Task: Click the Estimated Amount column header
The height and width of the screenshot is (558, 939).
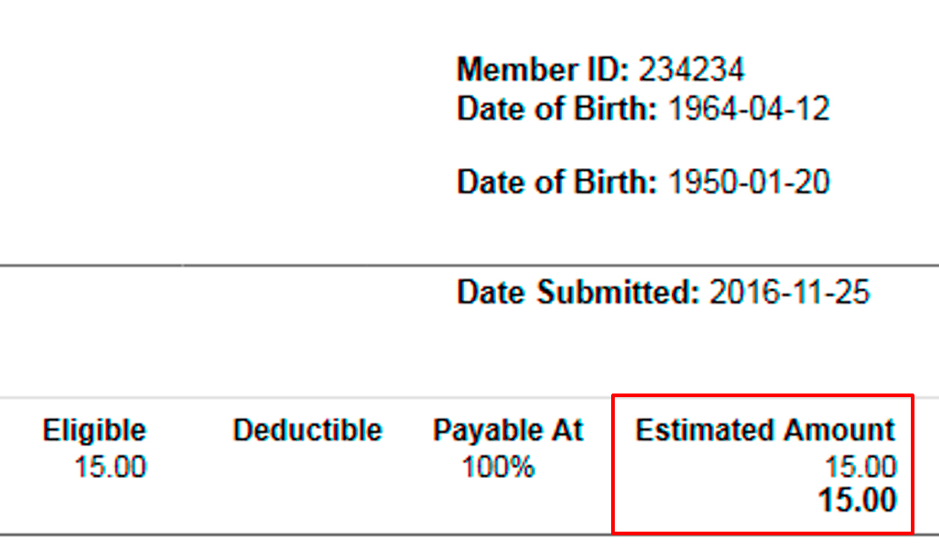Action: point(766,431)
